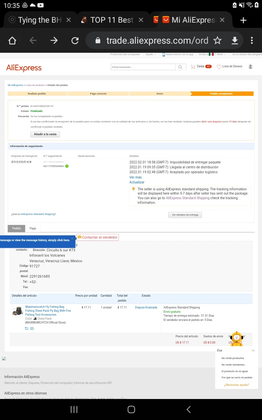This screenshot has height=420, width=262.
Task: Close the 'TOP 11 Best' tab
Action: tap(141, 20)
